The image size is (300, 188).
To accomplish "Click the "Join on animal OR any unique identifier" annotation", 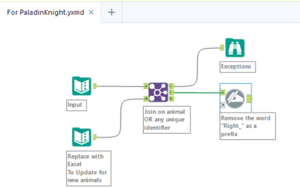I will pyautogui.click(x=167, y=120).
